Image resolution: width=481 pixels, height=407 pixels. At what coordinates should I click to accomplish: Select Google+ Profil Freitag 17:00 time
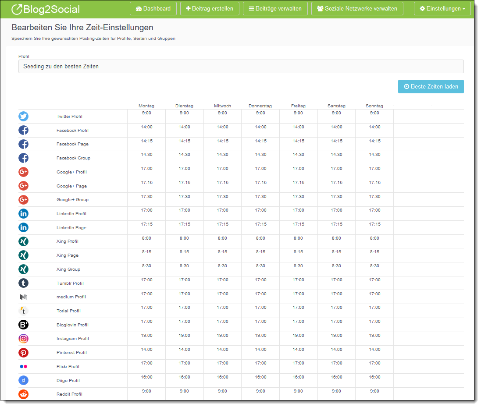pos(298,169)
